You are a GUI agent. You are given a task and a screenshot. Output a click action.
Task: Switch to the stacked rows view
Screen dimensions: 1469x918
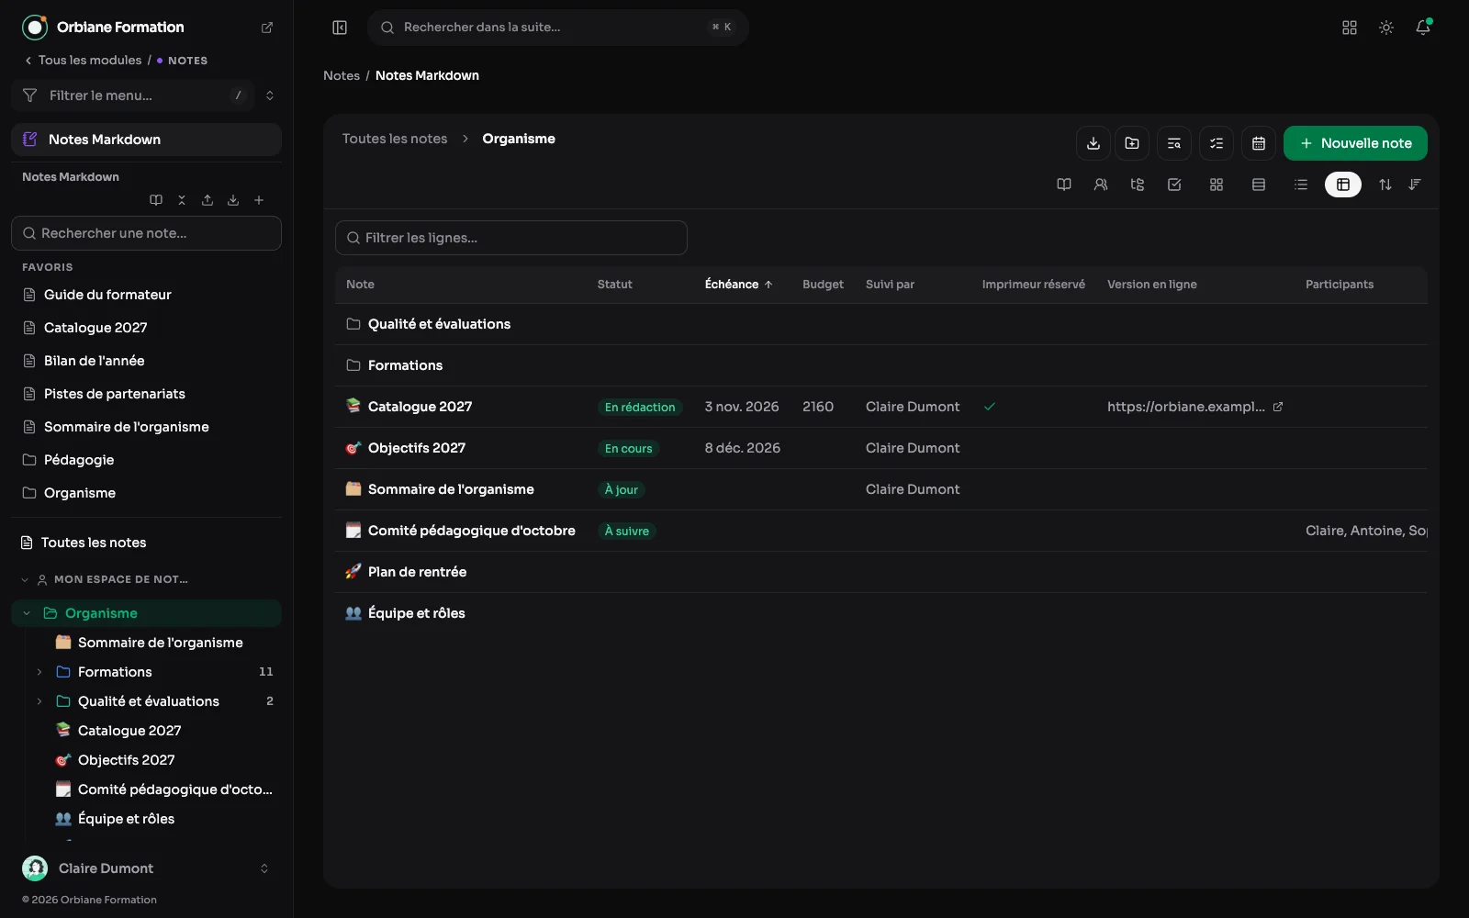coord(1259,185)
